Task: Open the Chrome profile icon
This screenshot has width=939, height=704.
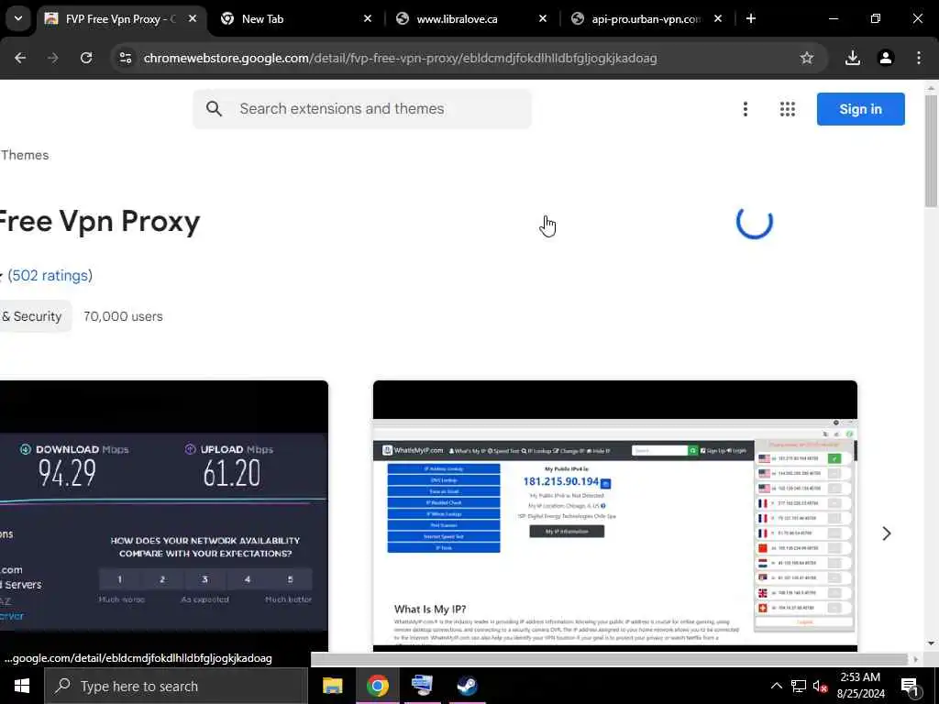Action: click(x=886, y=58)
